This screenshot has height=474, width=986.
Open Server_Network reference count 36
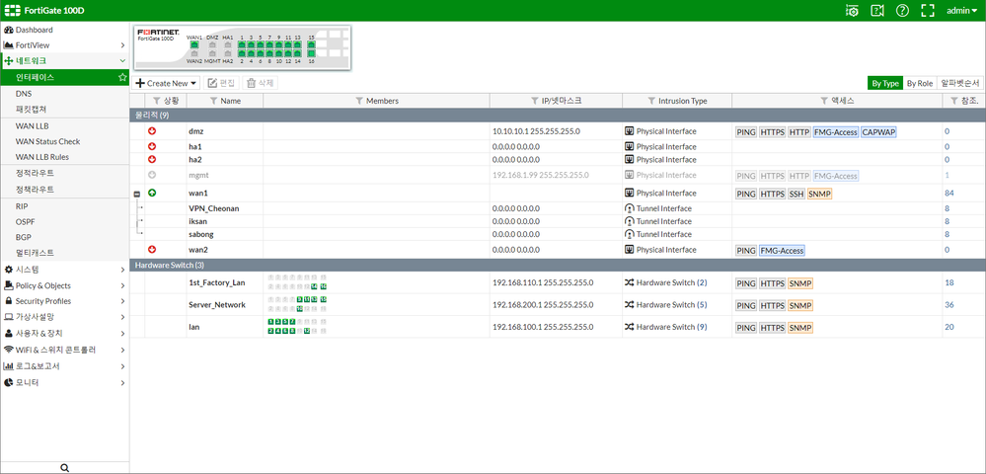pyautogui.click(x=948, y=305)
